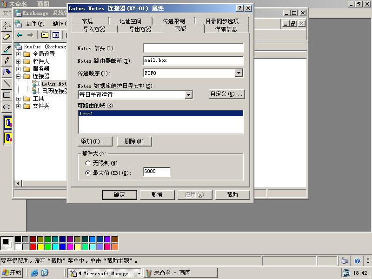Image resolution: width=372 pixels, height=279 pixels.
Task: Click the Up one level folder icon
Action: [45, 35]
